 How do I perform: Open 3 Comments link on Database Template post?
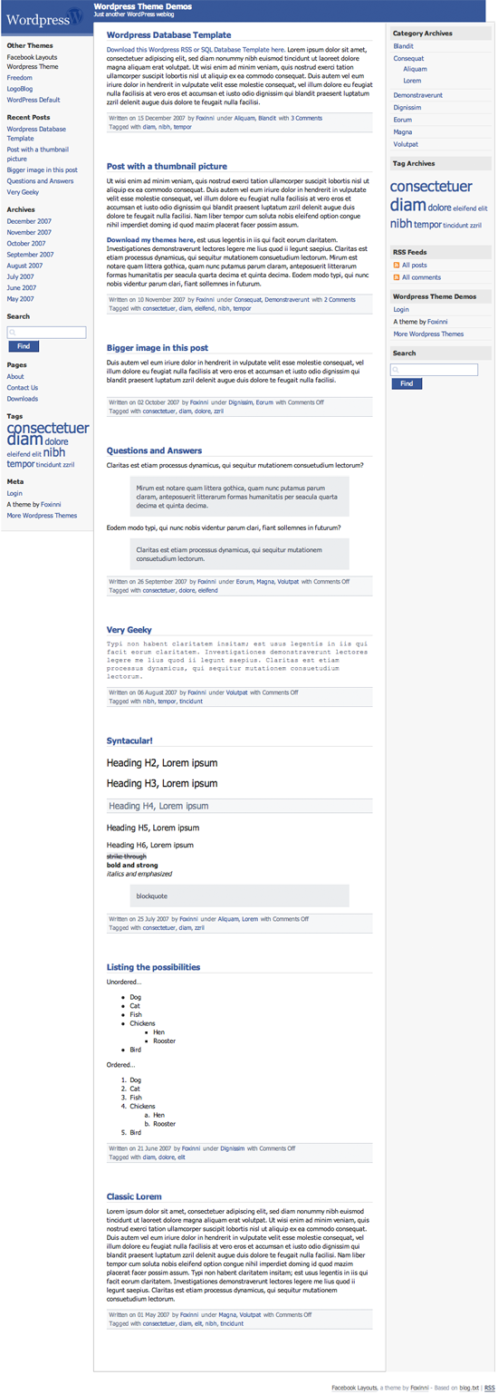click(x=306, y=118)
